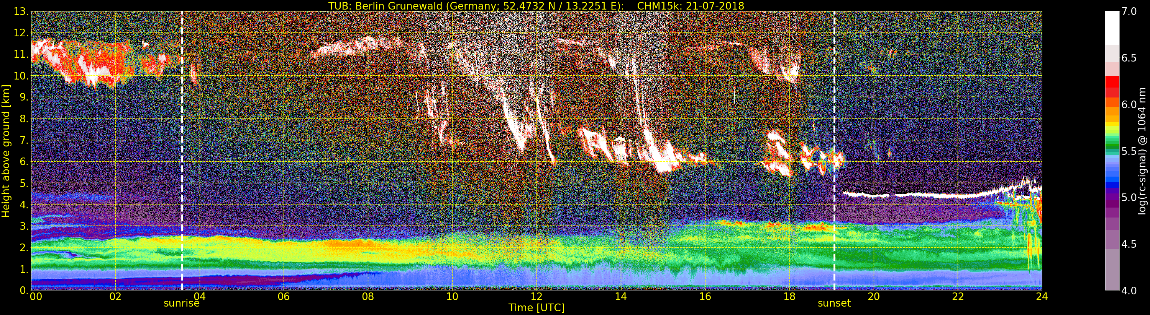Click the colorbar tick label 5.0
This screenshot has height=315, width=1150.
click(1129, 197)
